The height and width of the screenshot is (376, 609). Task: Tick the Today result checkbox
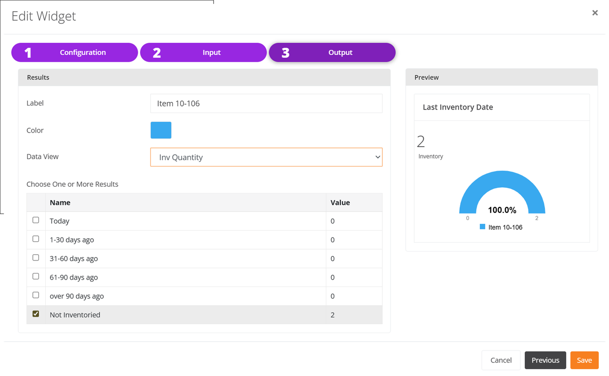36,220
